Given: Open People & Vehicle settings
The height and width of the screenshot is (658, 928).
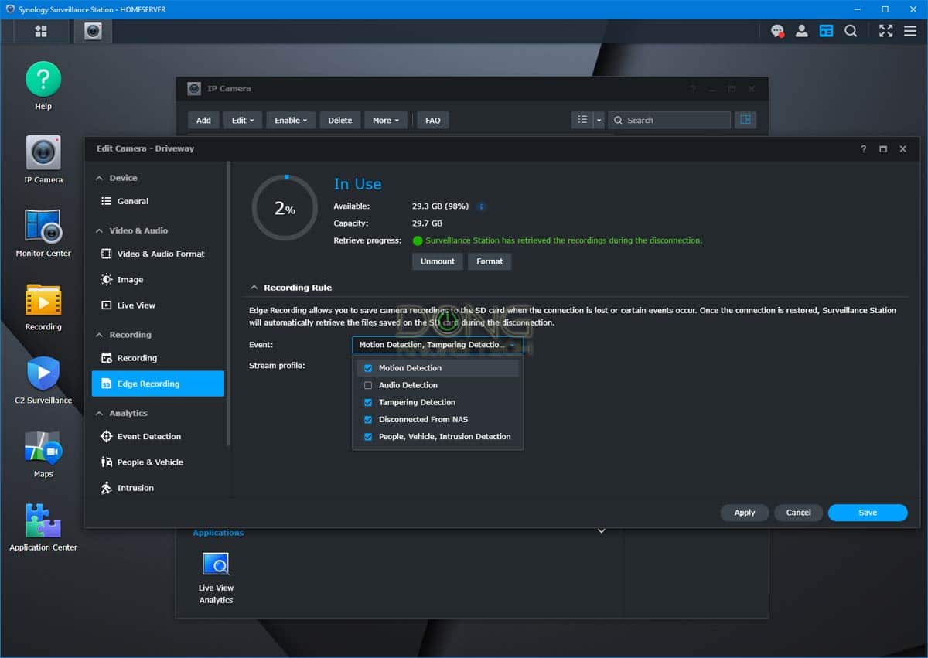Looking at the screenshot, I should [x=158, y=462].
